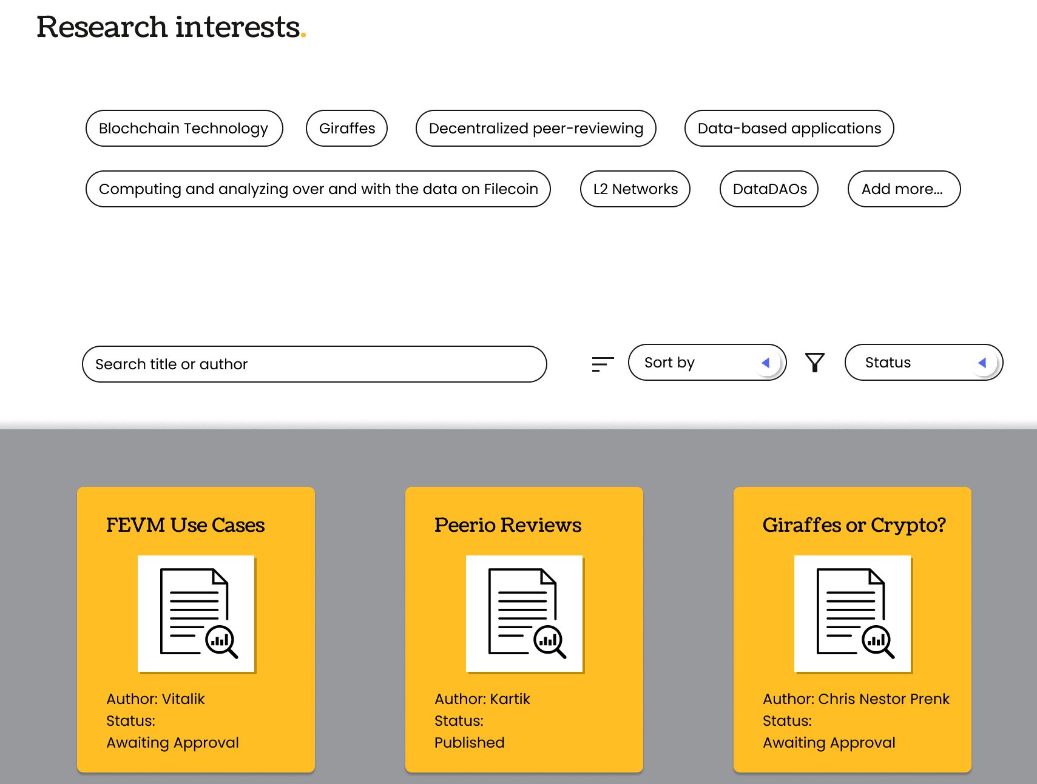This screenshot has width=1037, height=784.
Task: Open the FEVM Use Cases document thumbnail
Action: (x=197, y=614)
